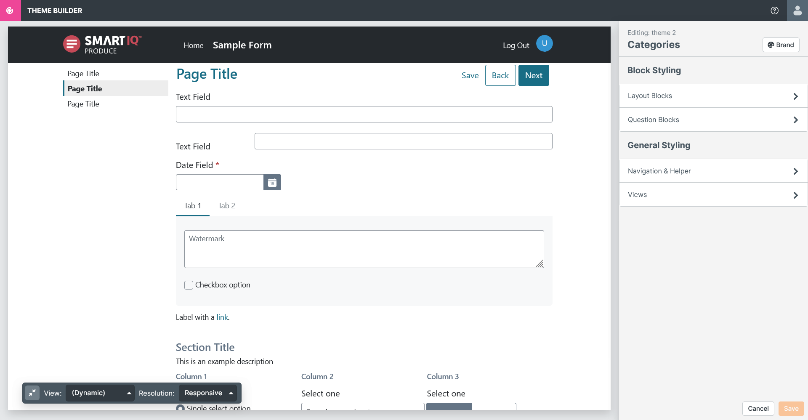This screenshot has width=808, height=420.
Task: Open the help question mark icon
Action: coord(774,11)
